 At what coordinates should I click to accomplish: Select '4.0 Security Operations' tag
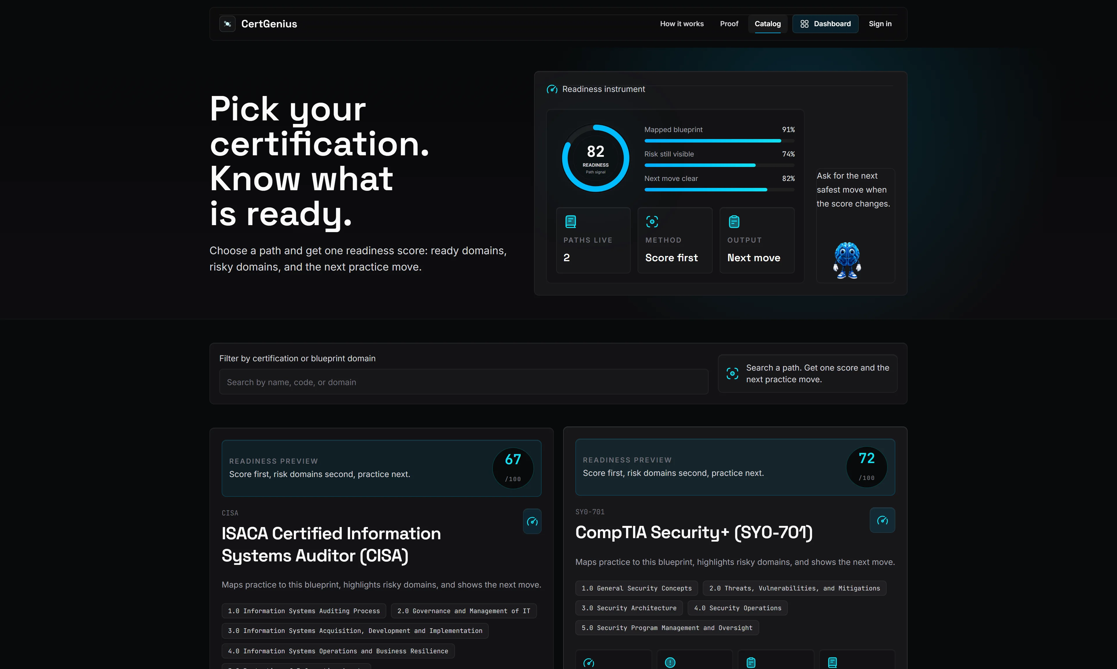point(737,608)
